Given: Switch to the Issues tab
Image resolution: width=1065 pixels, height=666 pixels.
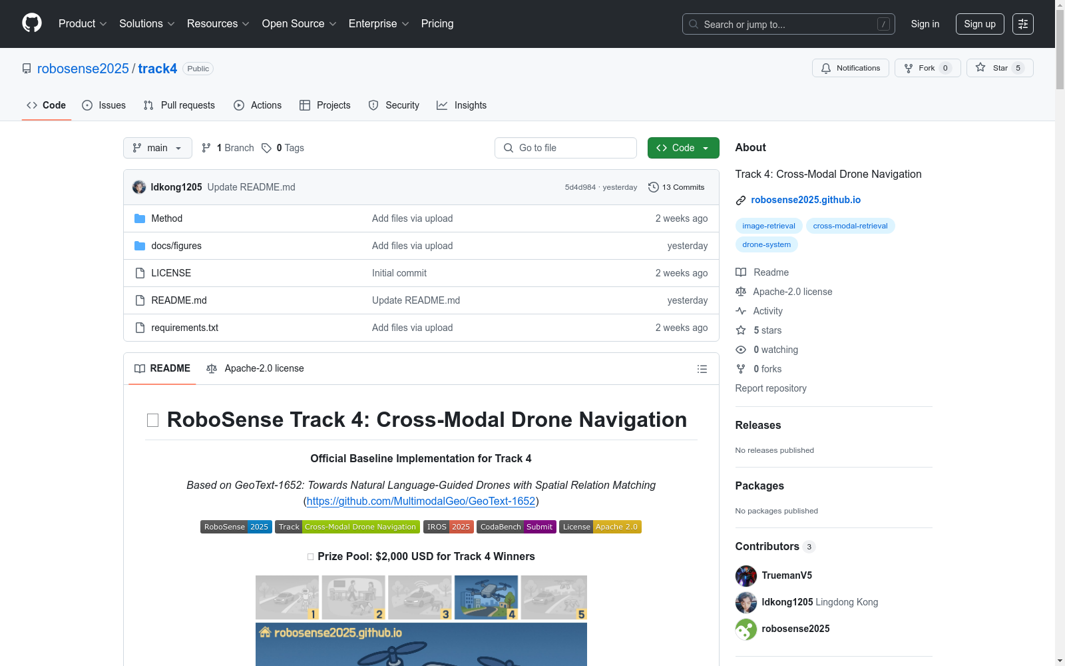Looking at the screenshot, I should pyautogui.click(x=104, y=105).
